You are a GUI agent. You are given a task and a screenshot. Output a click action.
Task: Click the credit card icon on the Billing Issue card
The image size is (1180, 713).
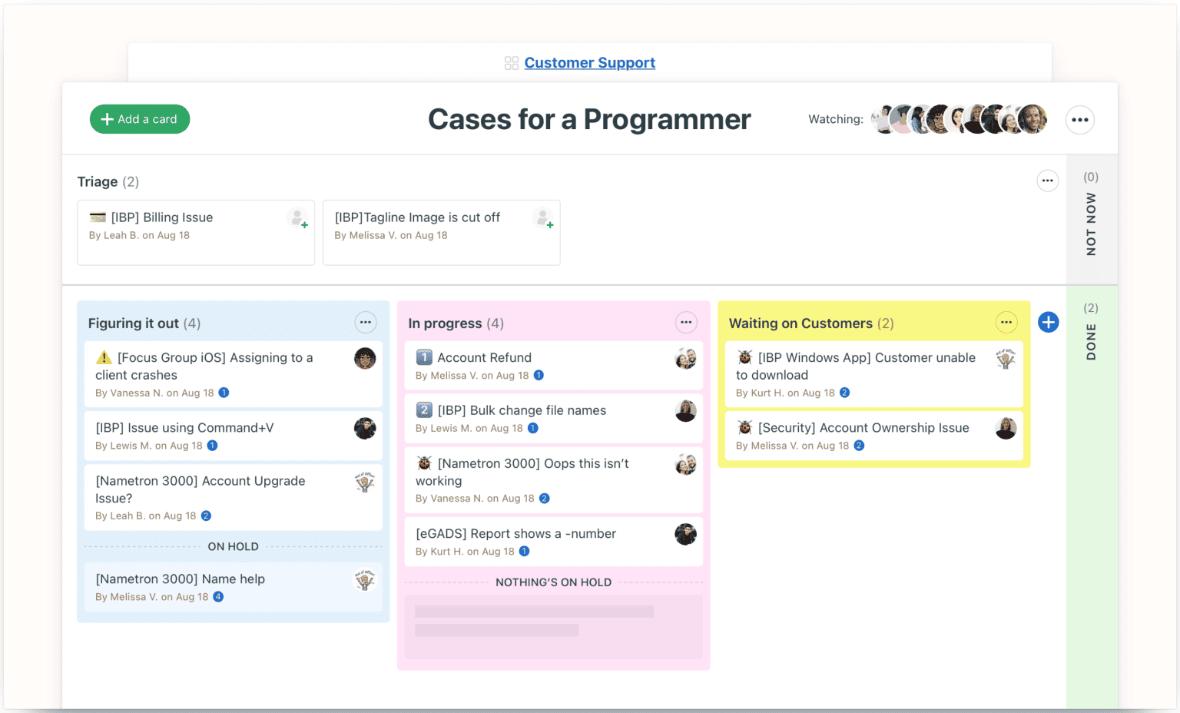98,217
